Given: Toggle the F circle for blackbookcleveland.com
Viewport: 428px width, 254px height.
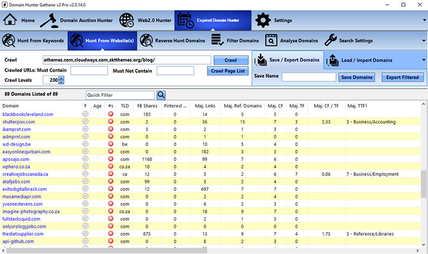Looking at the screenshot, I should [x=85, y=114].
